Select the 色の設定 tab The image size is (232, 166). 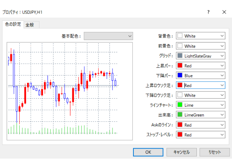(x=13, y=24)
